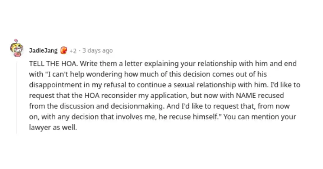323x169 pixels.
Task: Click the flair badge beside JadieJang
Action: click(63, 51)
